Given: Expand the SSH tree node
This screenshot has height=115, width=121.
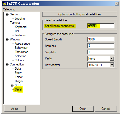Looking at the screenshot, I should tap(12, 85).
